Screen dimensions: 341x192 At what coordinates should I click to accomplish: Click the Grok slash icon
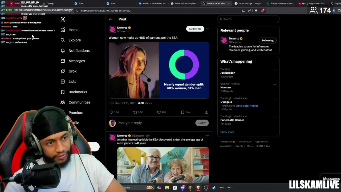(63, 71)
